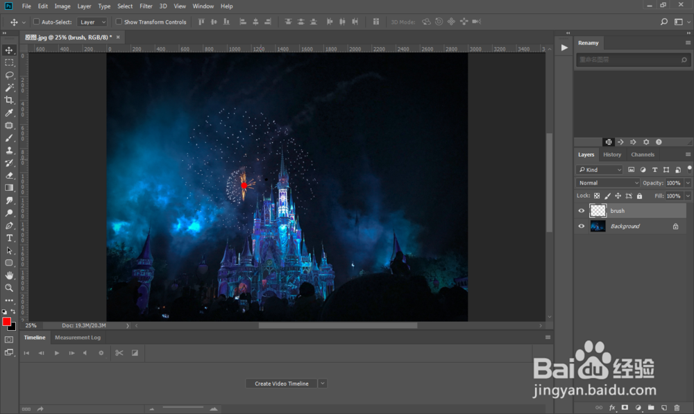Select the Crop tool
The width and height of the screenshot is (694, 414).
click(x=10, y=100)
